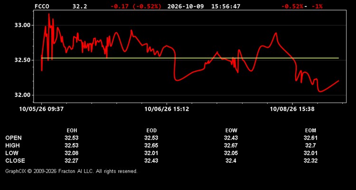Click the 10/06/26 15:12 axis label
The height and width of the screenshot is (190, 356).
click(167, 109)
